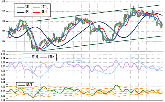Select the RSTL dark navy line swatch
Viewport: 165px width, 102px height.
[21, 12]
